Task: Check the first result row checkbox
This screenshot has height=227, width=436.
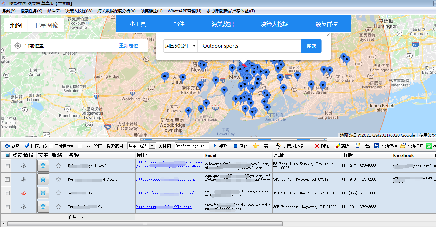Action: [x=7, y=166]
